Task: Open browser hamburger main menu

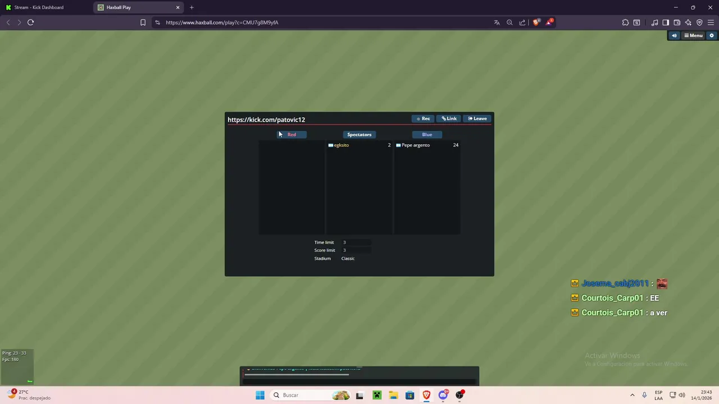Action: pos(711,22)
